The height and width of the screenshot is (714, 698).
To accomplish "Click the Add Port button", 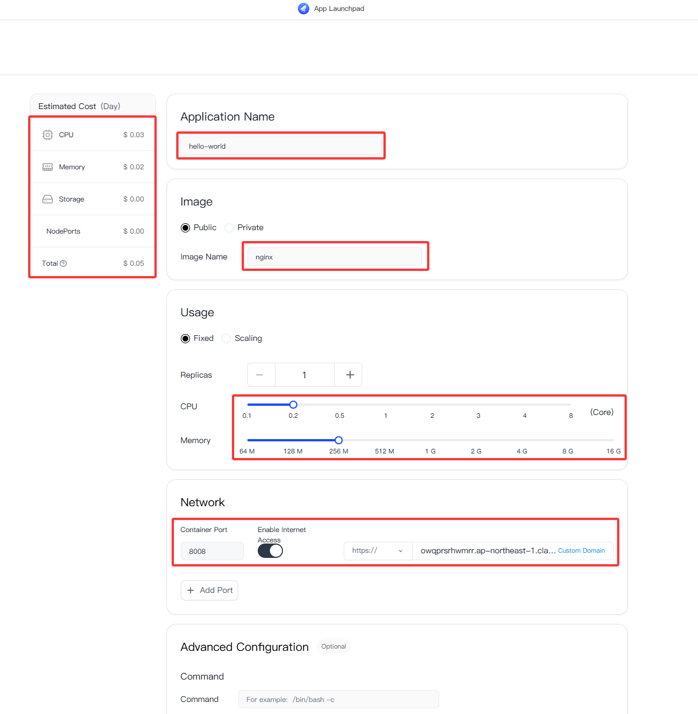I will [x=210, y=590].
